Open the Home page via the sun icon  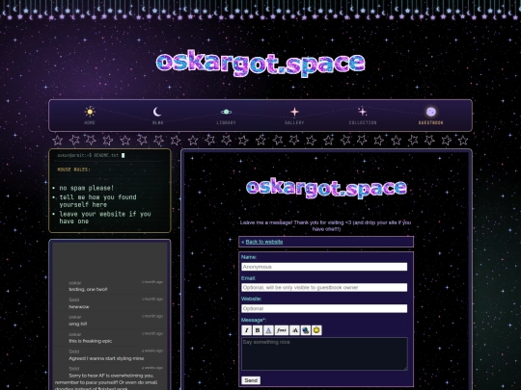tap(90, 112)
